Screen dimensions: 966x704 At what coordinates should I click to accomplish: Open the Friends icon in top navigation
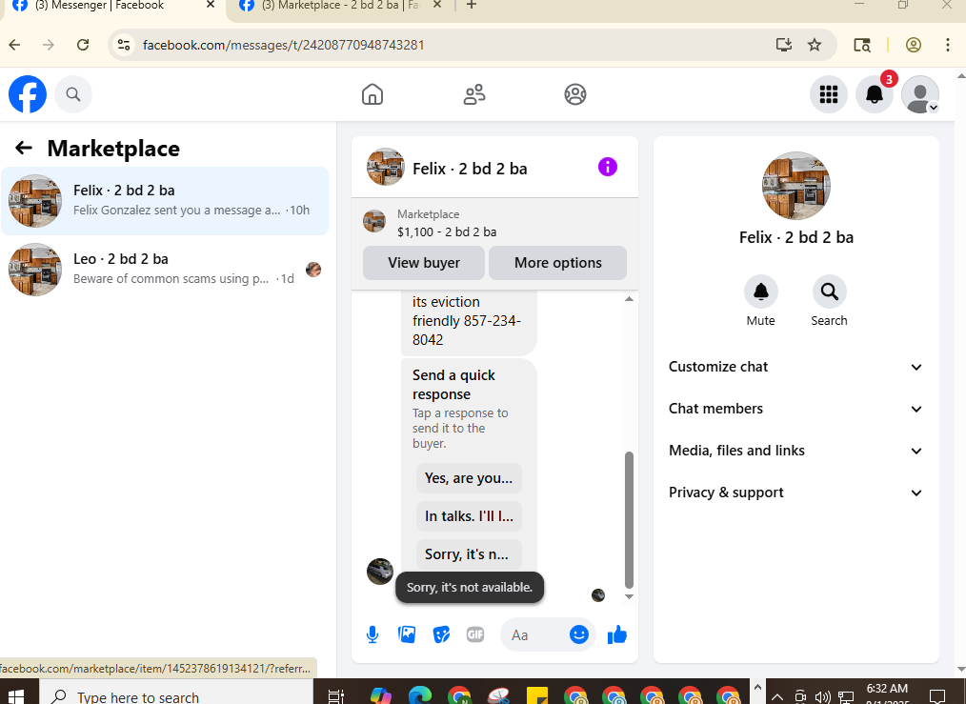(x=474, y=94)
